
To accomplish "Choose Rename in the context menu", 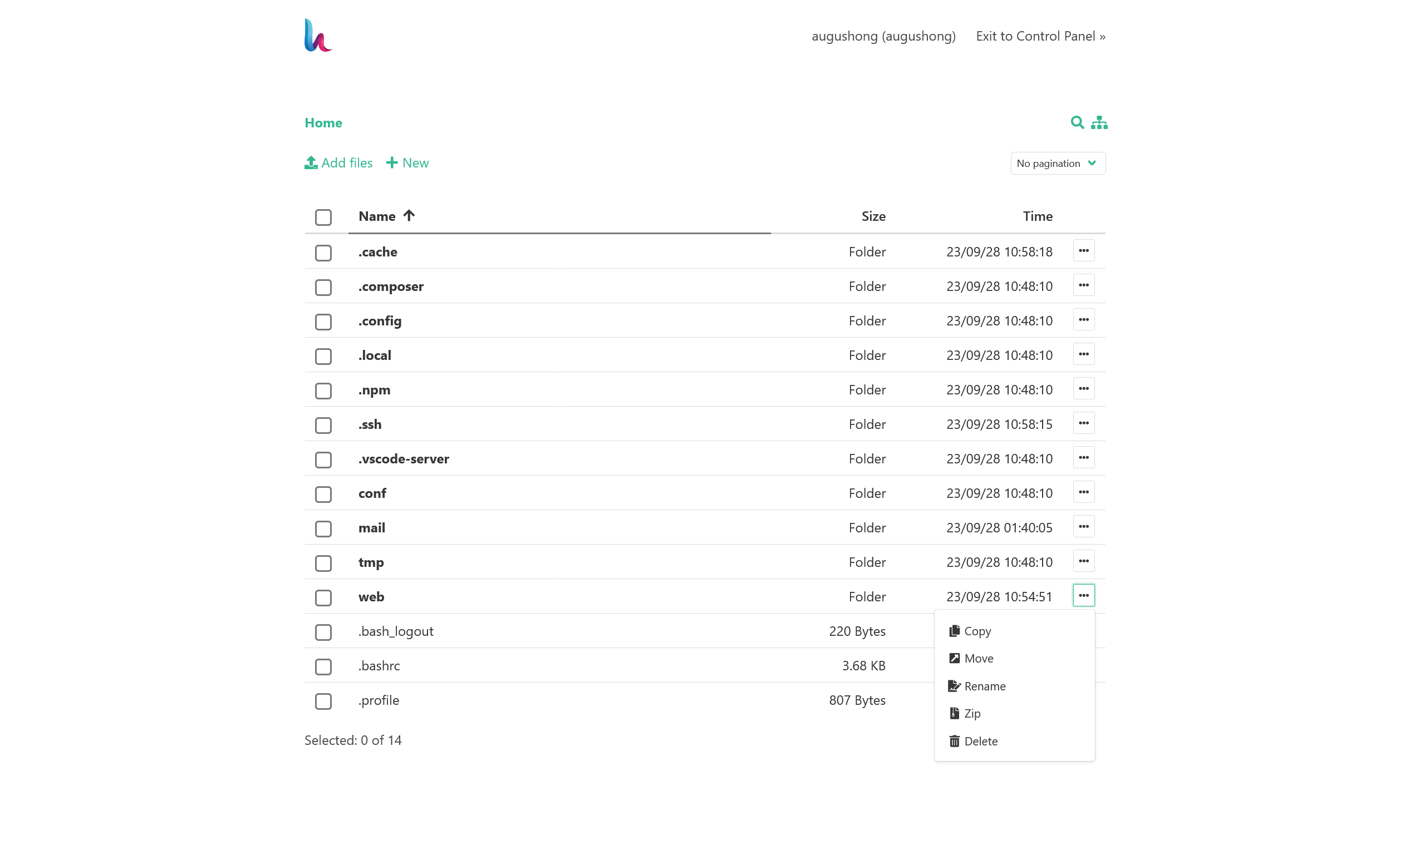I will coord(984,686).
